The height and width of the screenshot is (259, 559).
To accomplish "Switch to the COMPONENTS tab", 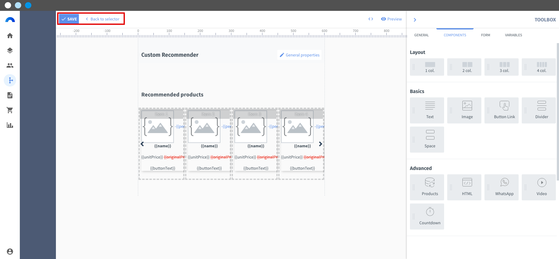I will 455,35.
